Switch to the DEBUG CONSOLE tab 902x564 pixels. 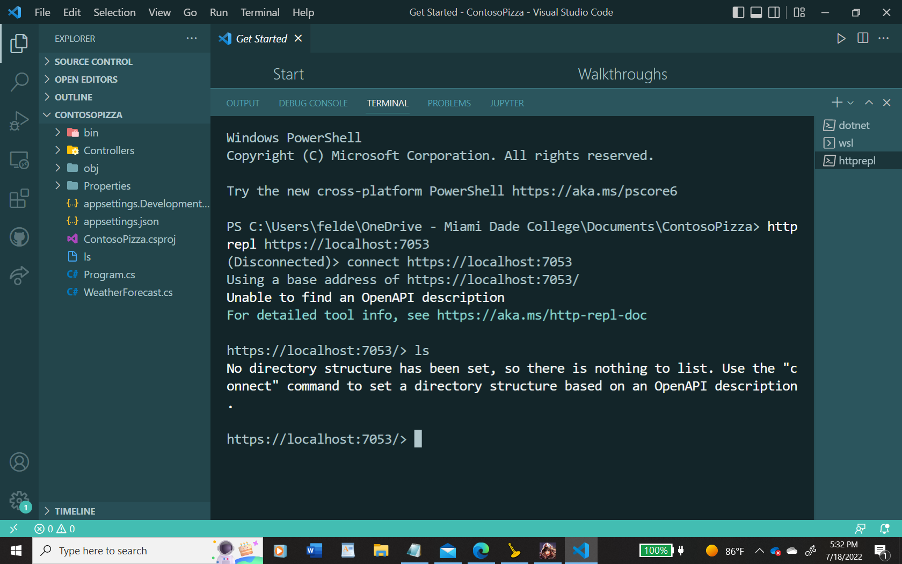[314, 103]
